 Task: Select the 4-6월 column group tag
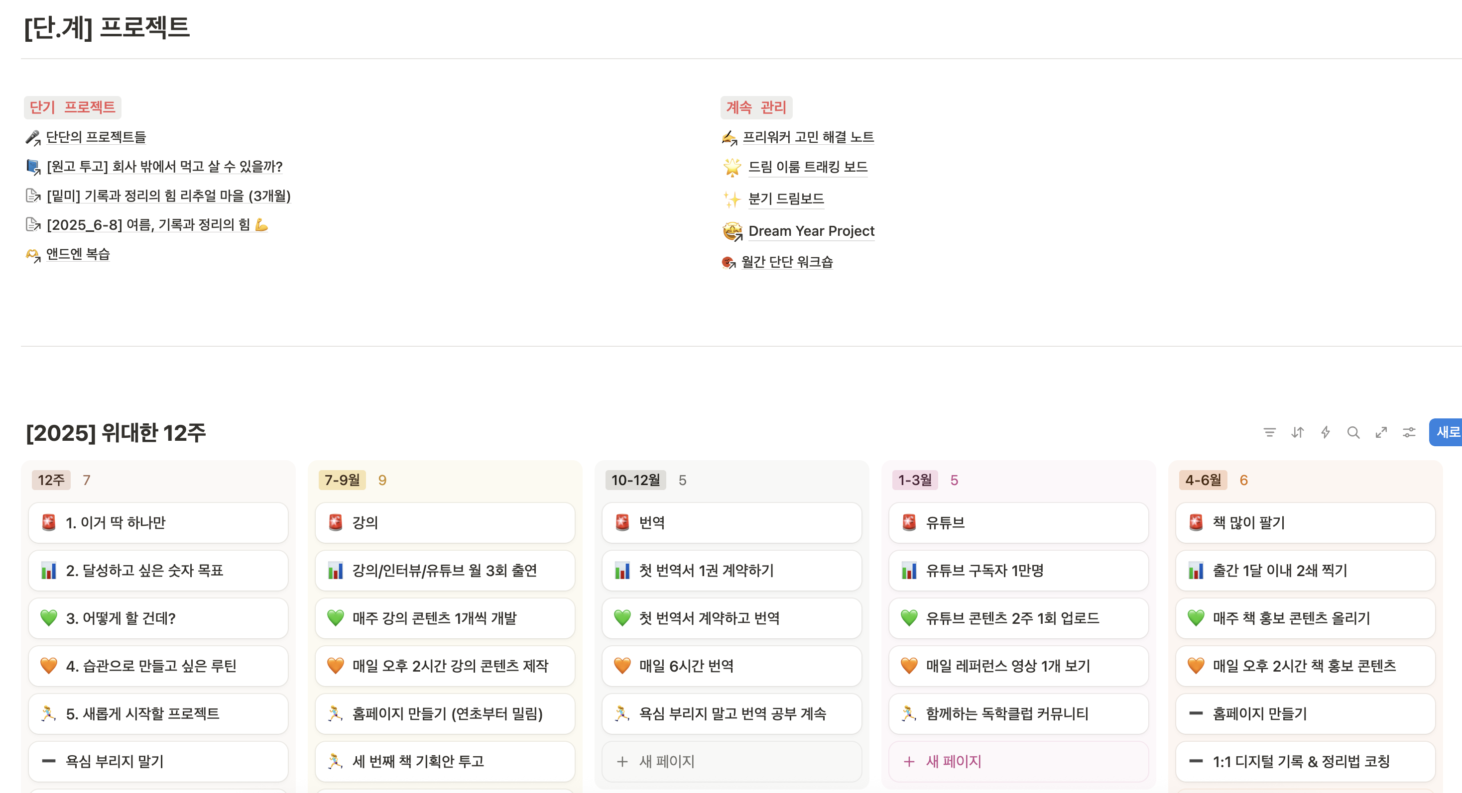[1203, 480]
